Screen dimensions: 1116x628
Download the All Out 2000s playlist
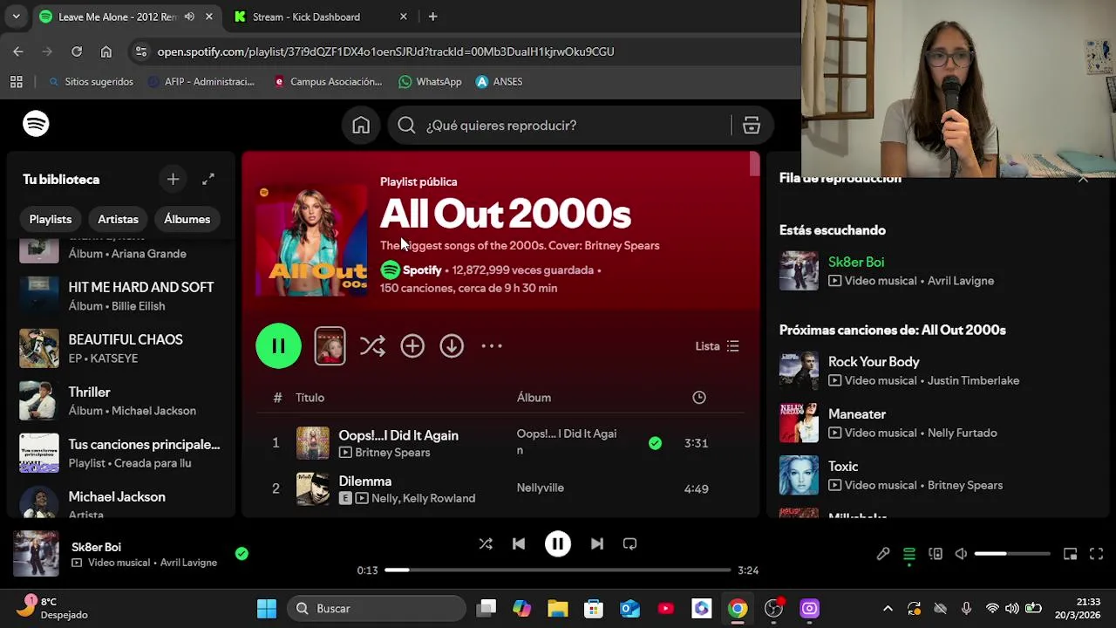click(452, 346)
